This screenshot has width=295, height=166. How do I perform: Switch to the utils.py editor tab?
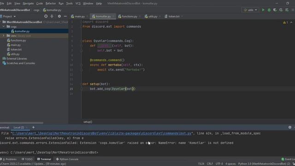pos(153,17)
